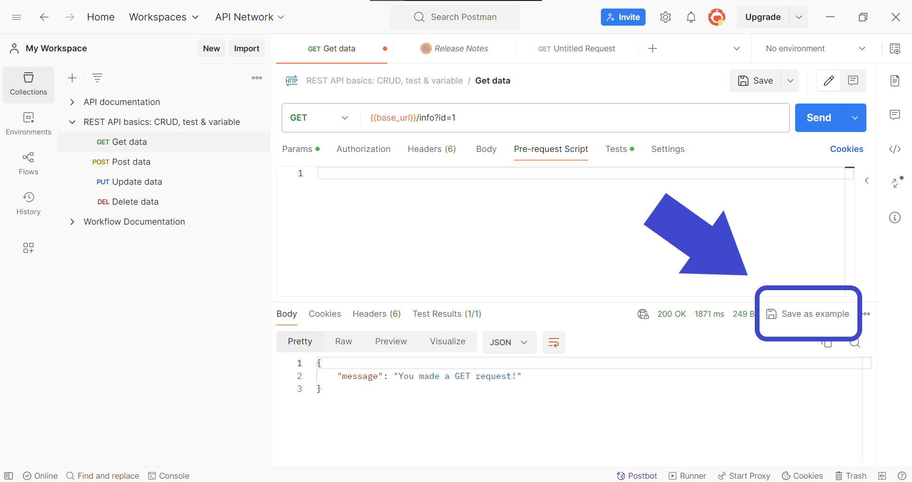
Task: Open No environment selector
Action: click(816, 48)
